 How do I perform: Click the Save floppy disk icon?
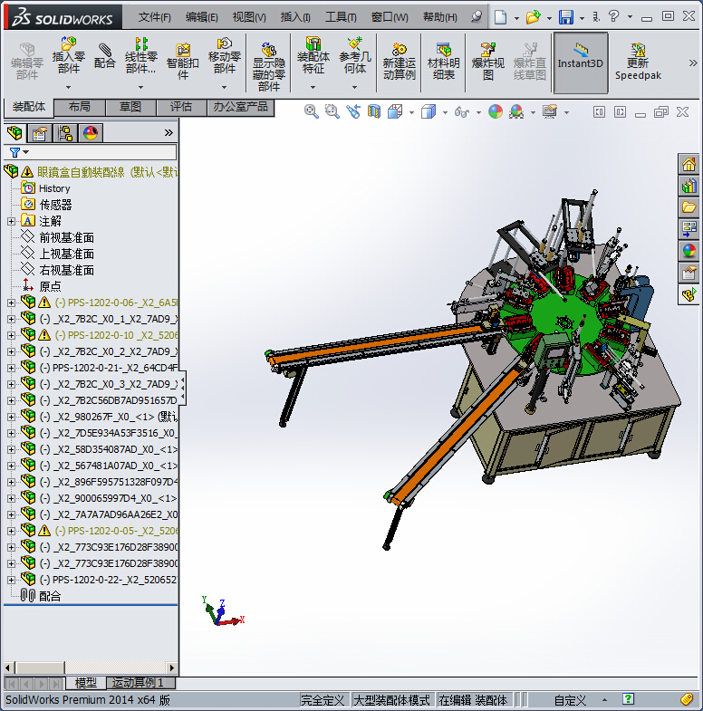pyautogui.click(x=566, y=17)
